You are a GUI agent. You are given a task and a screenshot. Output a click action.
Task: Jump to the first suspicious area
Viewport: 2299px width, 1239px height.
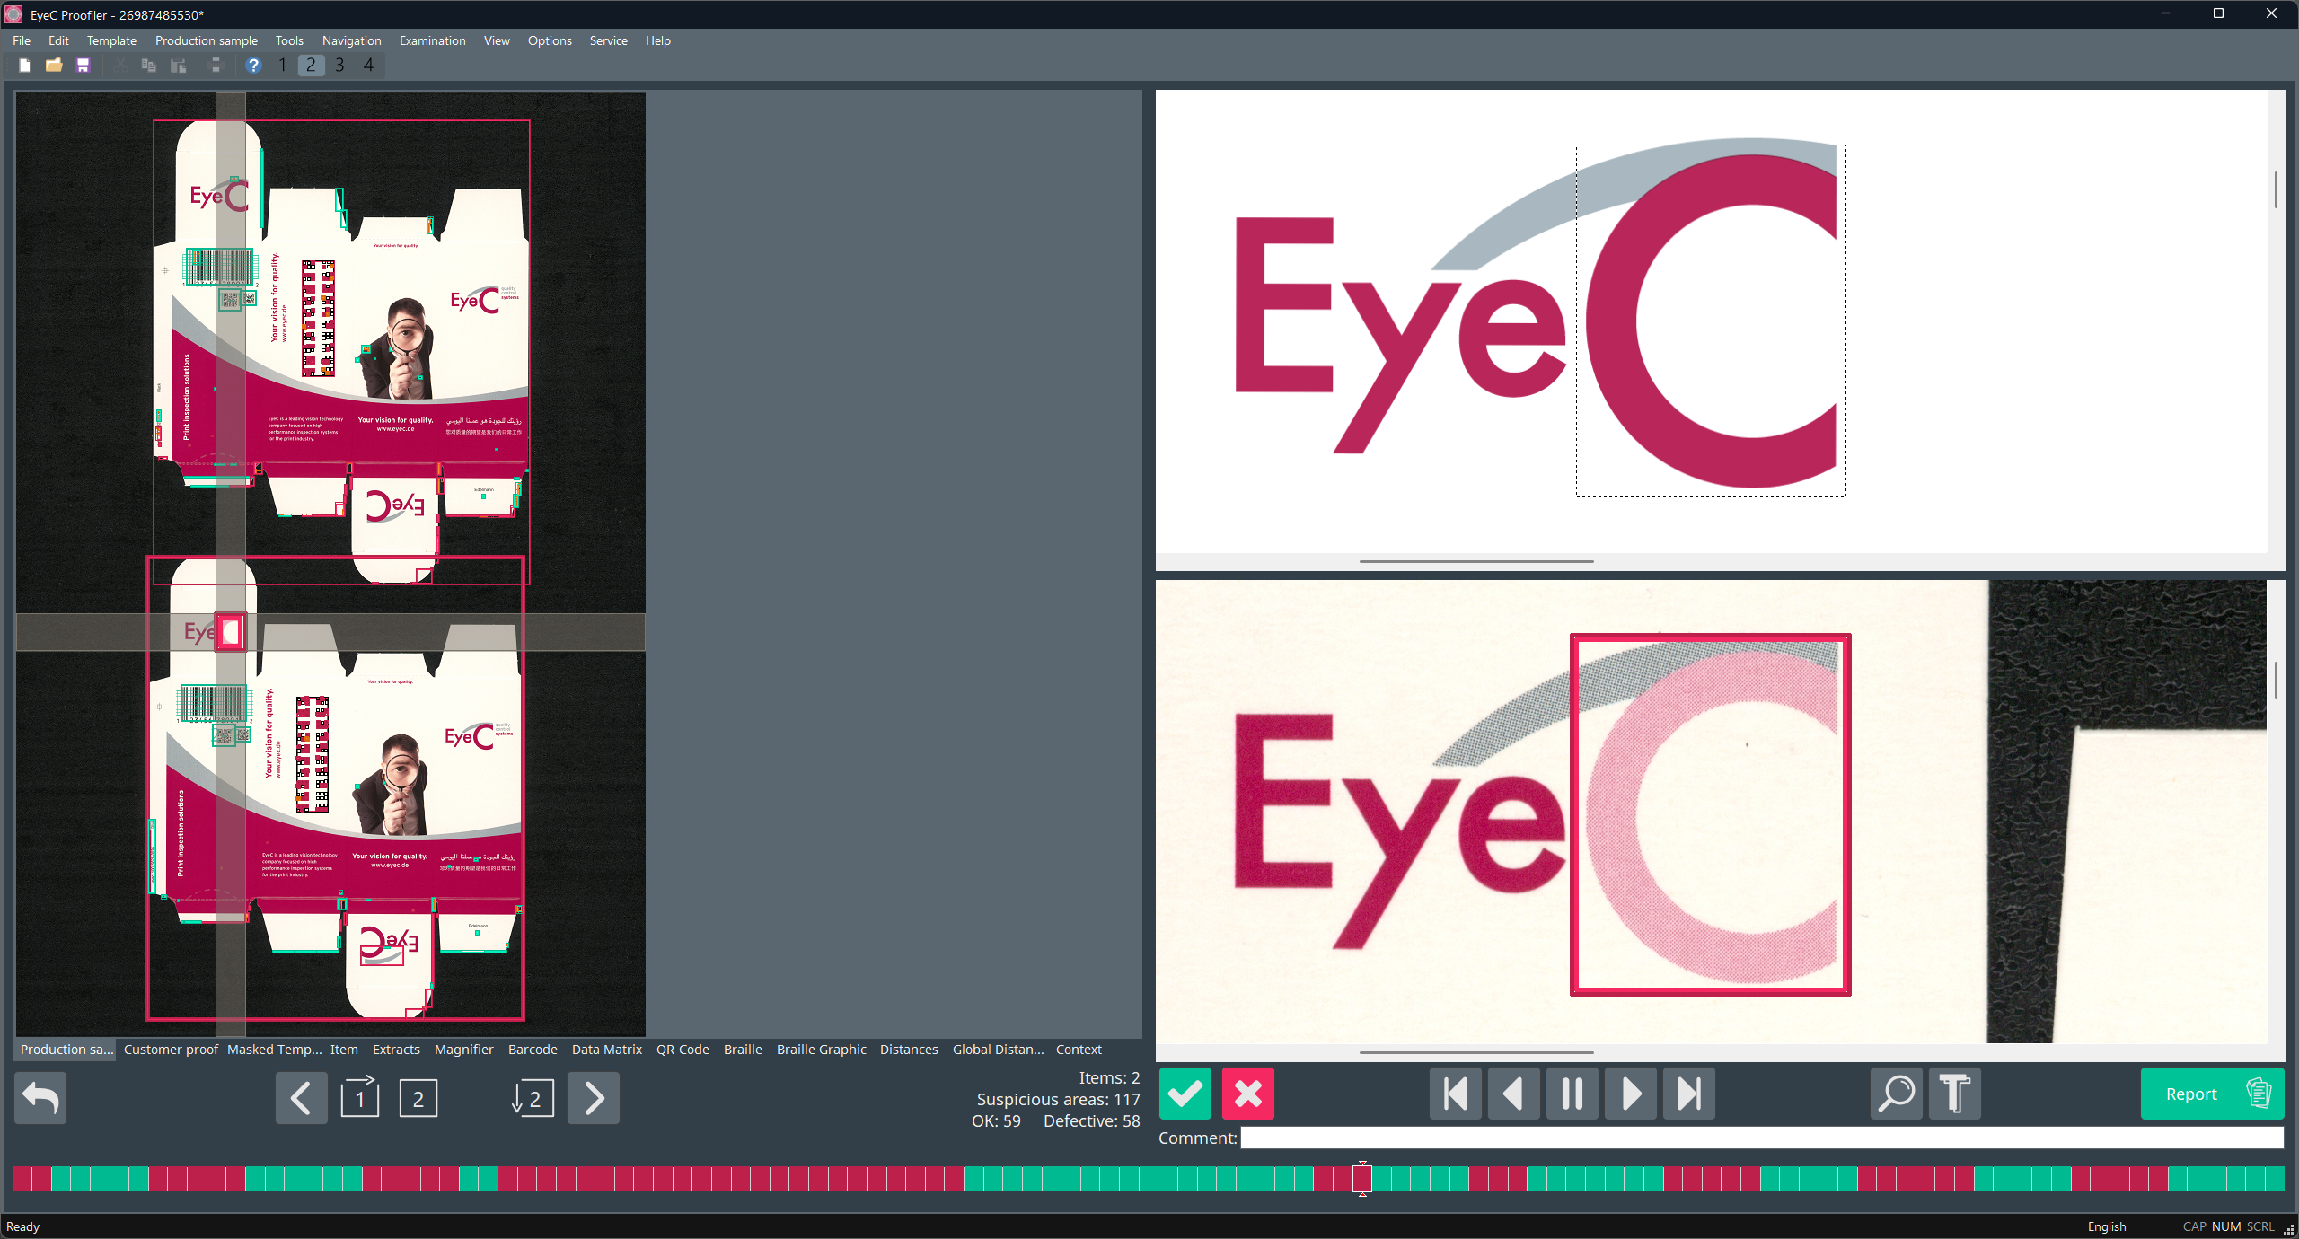1456,1094
